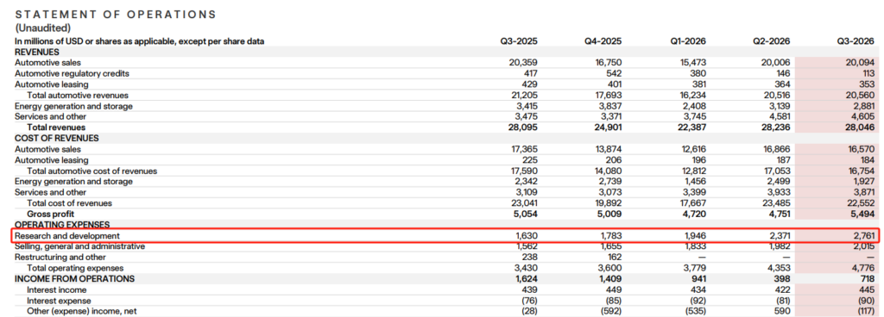Click the Q3-2025 column header
The width and height of the screenshot is (884, 317).
(519, 41)
